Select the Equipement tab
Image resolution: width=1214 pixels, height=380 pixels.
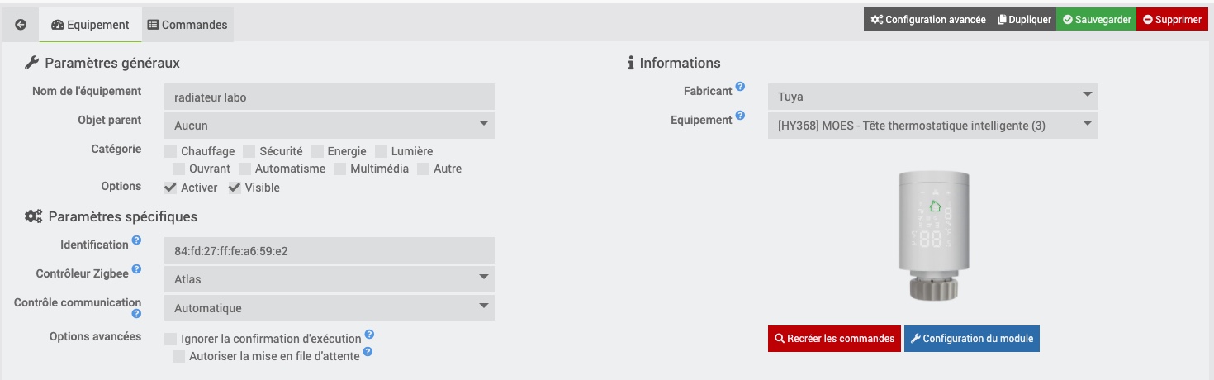click(x=90, y=25)
